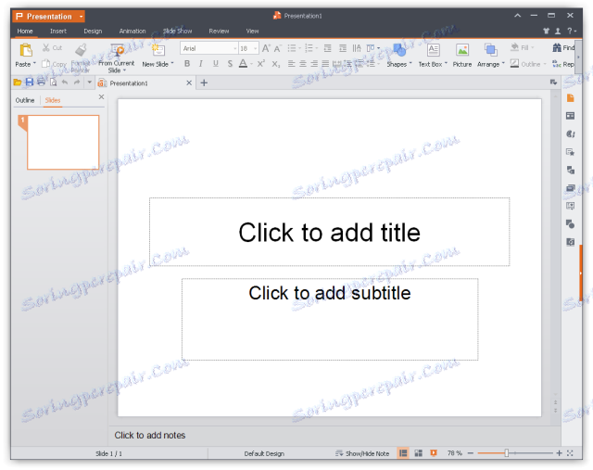Viewport: 593px width, 470px height.
Task: Expand the Text Box dropdown arrow
Action: [x=446, y=64]
